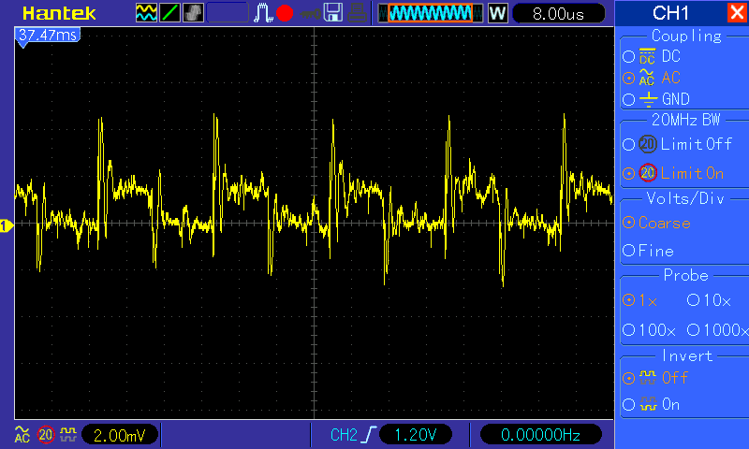
Task: Click the Invert On waveform icon
Action: coord(648,404)
